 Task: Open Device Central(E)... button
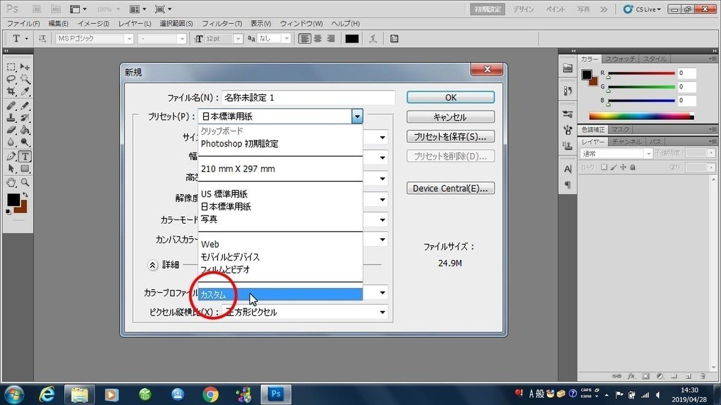pos(451,188)
